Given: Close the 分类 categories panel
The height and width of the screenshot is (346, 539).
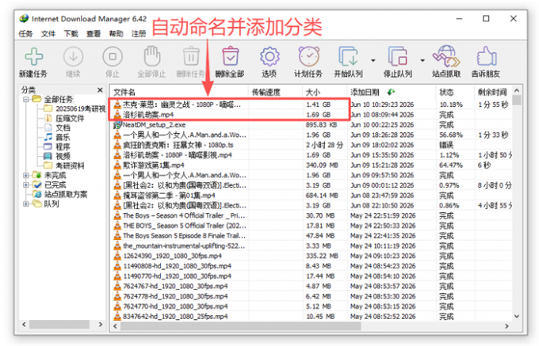Looking at the screenshot, I should [x=100, y=90].
